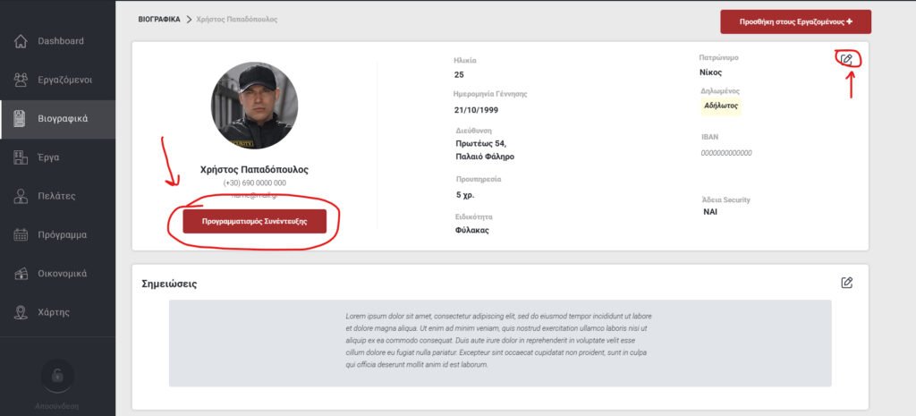Click the IBAN number value
This screenshot has height=416, width=916.
726,153
